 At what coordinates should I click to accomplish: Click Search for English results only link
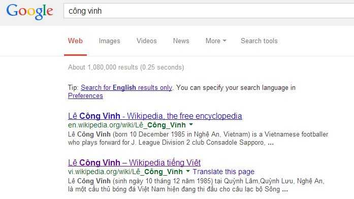[126, 87]
